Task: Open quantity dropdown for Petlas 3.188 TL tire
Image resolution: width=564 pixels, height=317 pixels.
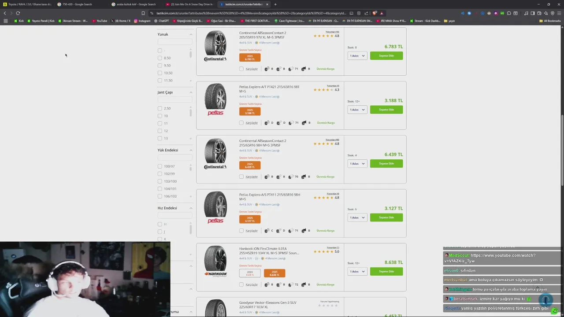Action: (x=357, y=110)
